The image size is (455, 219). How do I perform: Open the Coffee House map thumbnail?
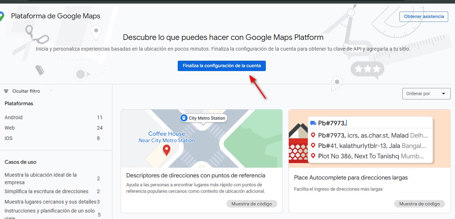pos(202,139)
